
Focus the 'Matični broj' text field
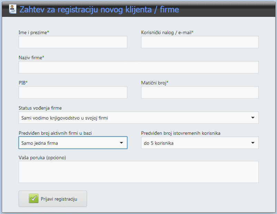tap(200, 92)
